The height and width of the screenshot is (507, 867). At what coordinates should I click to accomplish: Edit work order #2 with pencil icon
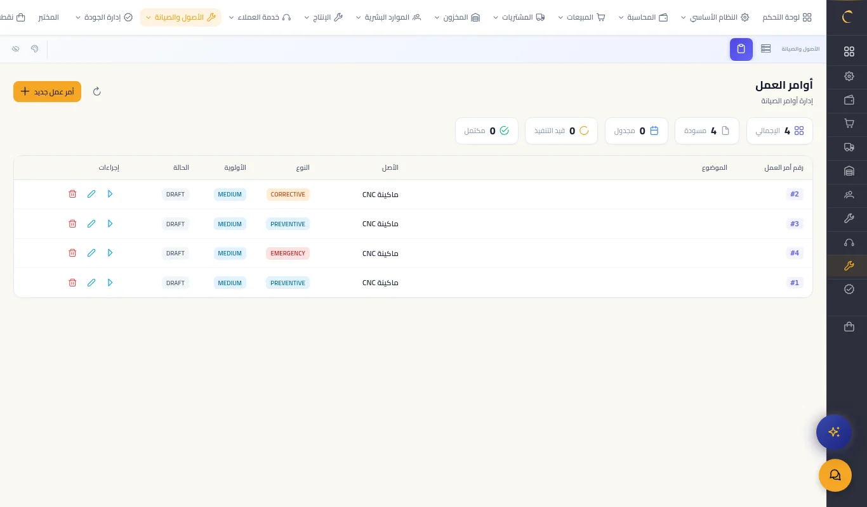tap(91, 194)
